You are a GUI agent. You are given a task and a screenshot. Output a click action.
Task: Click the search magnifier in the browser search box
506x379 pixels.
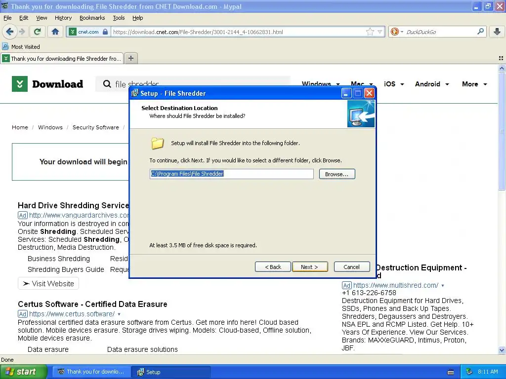click(480, 31)
